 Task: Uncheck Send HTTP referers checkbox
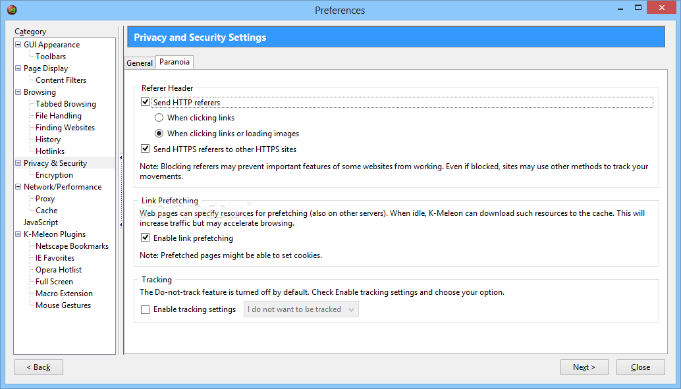[145, 102]
